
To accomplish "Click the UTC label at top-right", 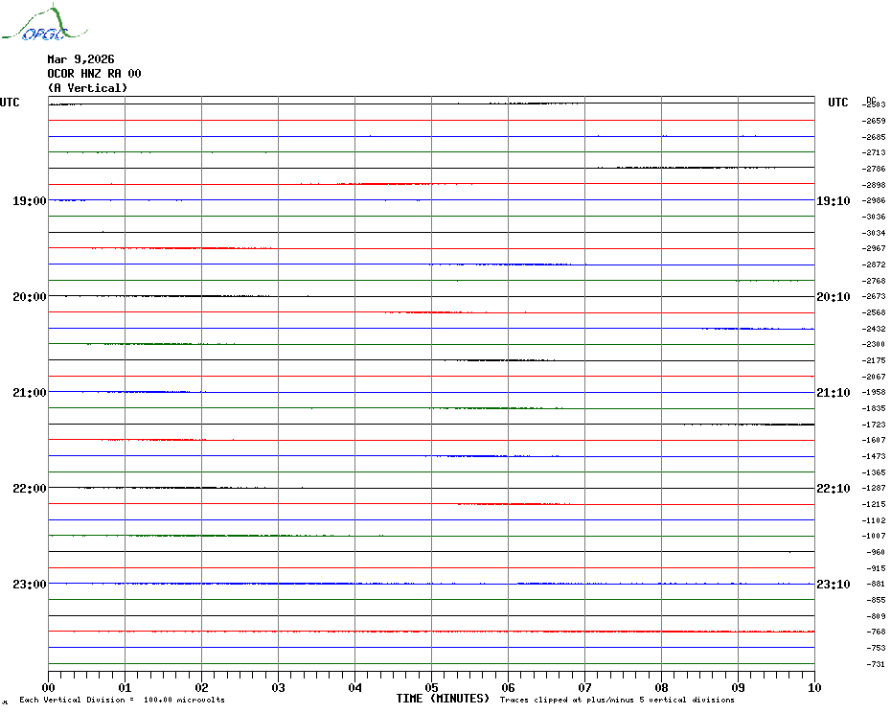I will pos(837,103).
